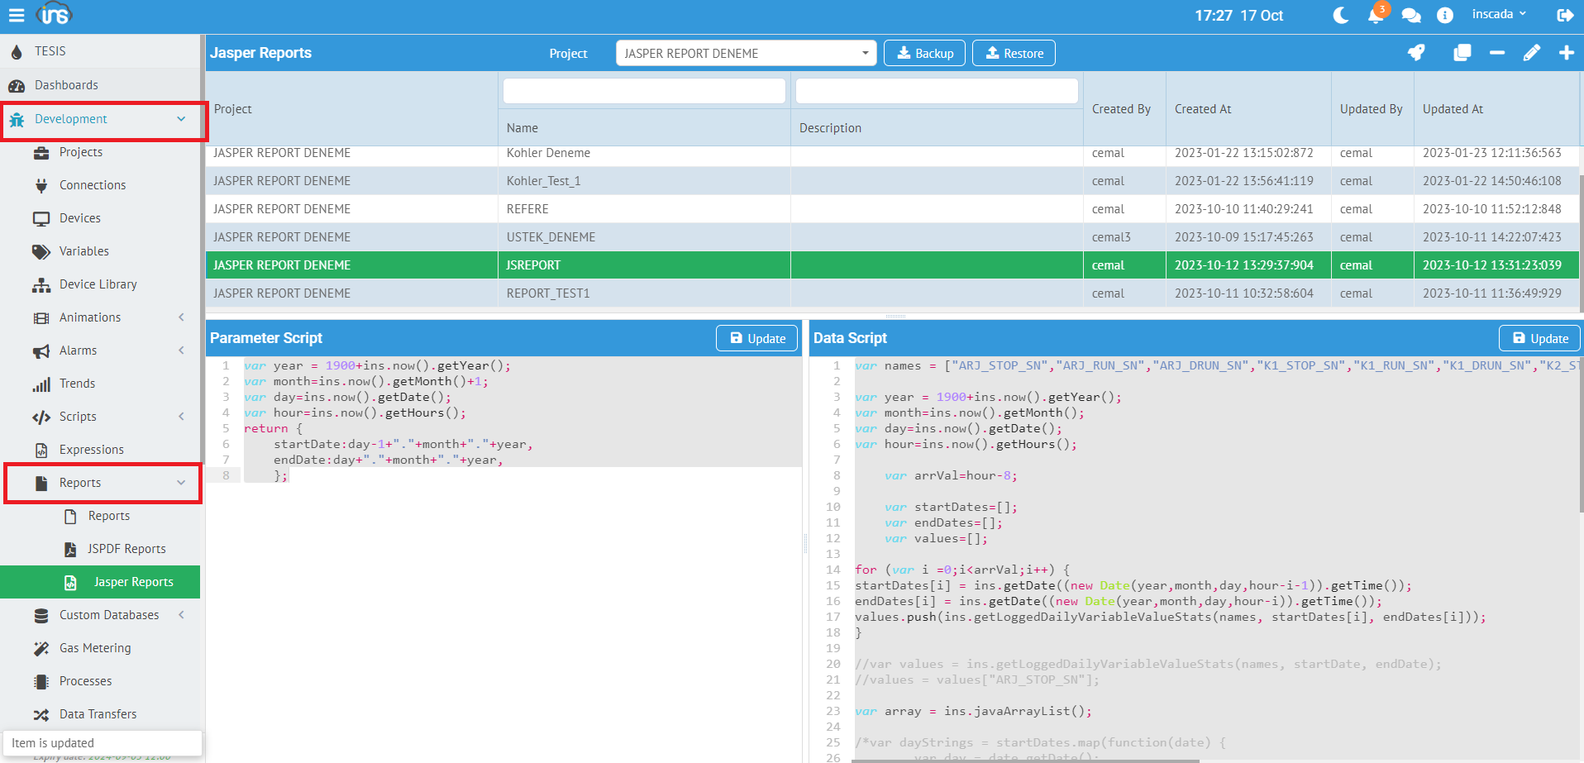Update the Parameter Script
The image size is (1584, 763).
click(x=757, y=338)
